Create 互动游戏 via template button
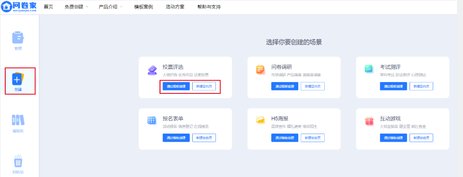 pyautogui.click(x=393, y=138)
